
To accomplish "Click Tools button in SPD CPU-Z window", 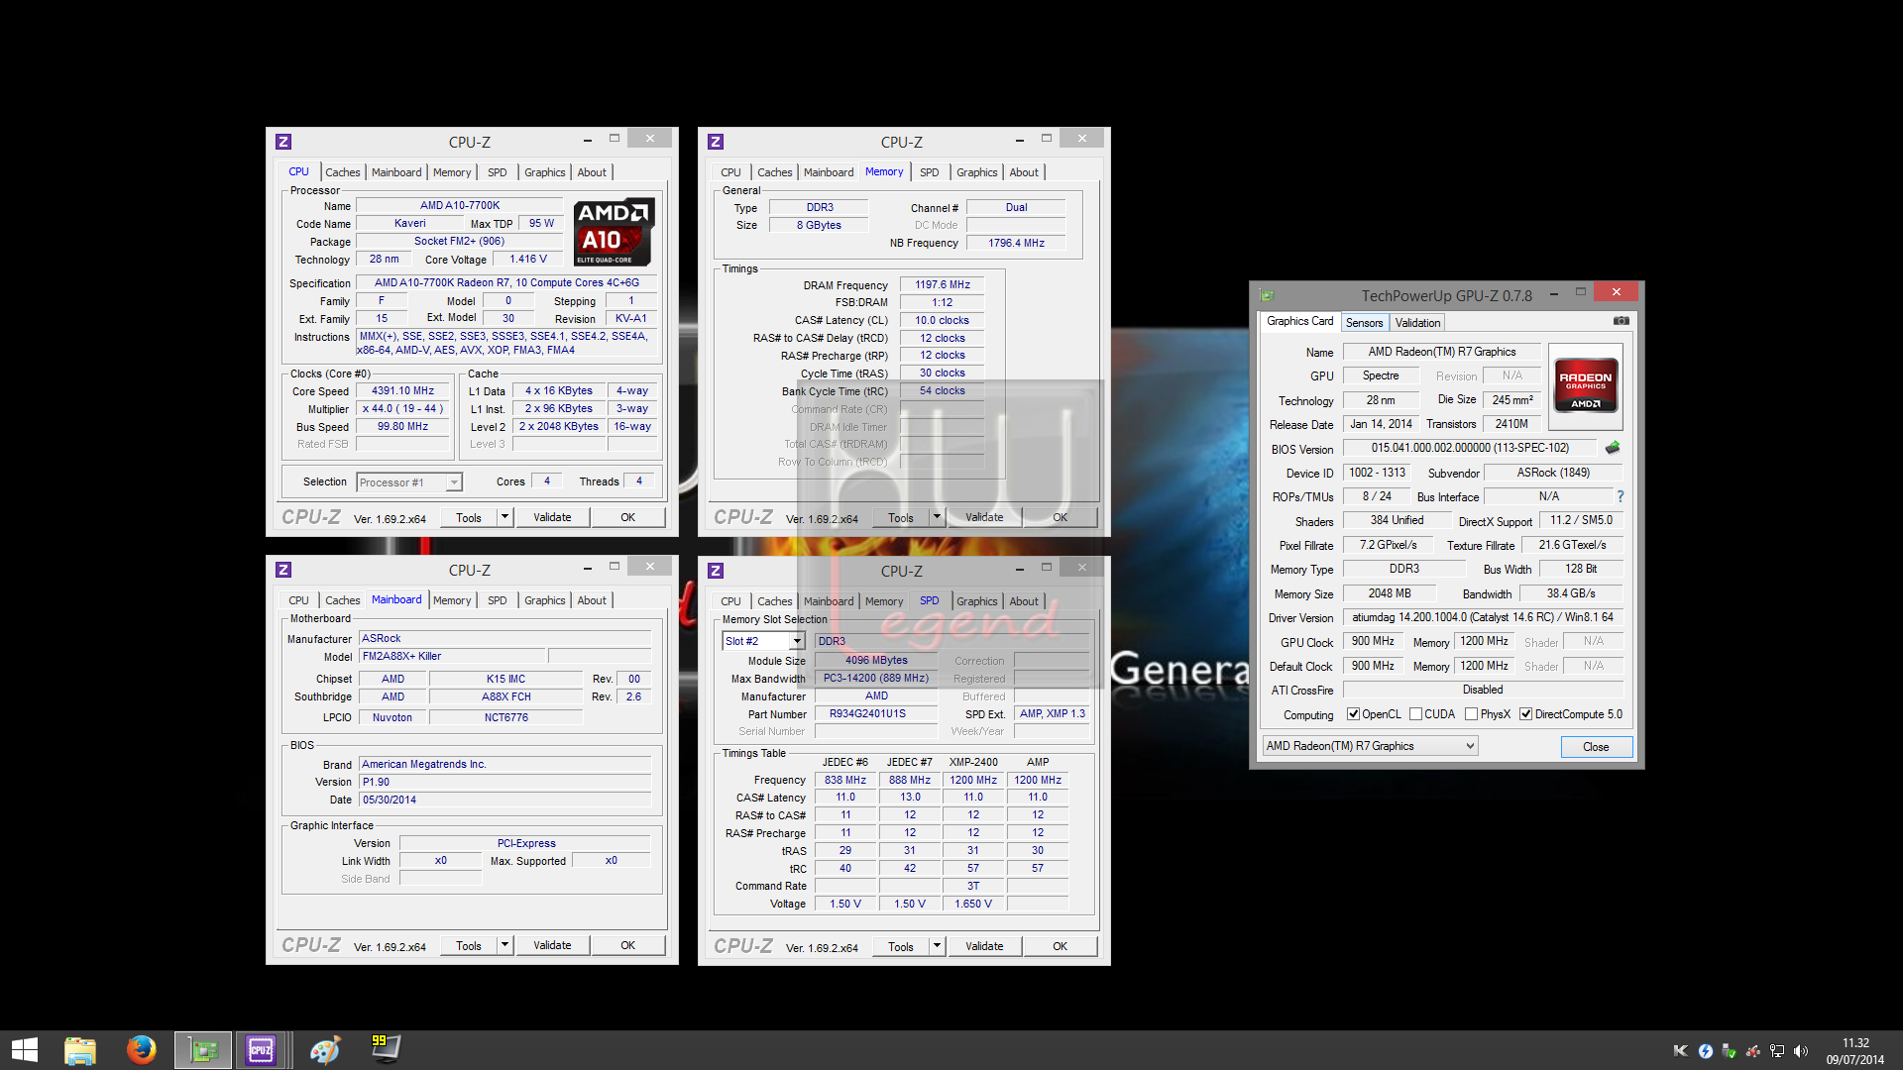I will [x=900, y=946].
